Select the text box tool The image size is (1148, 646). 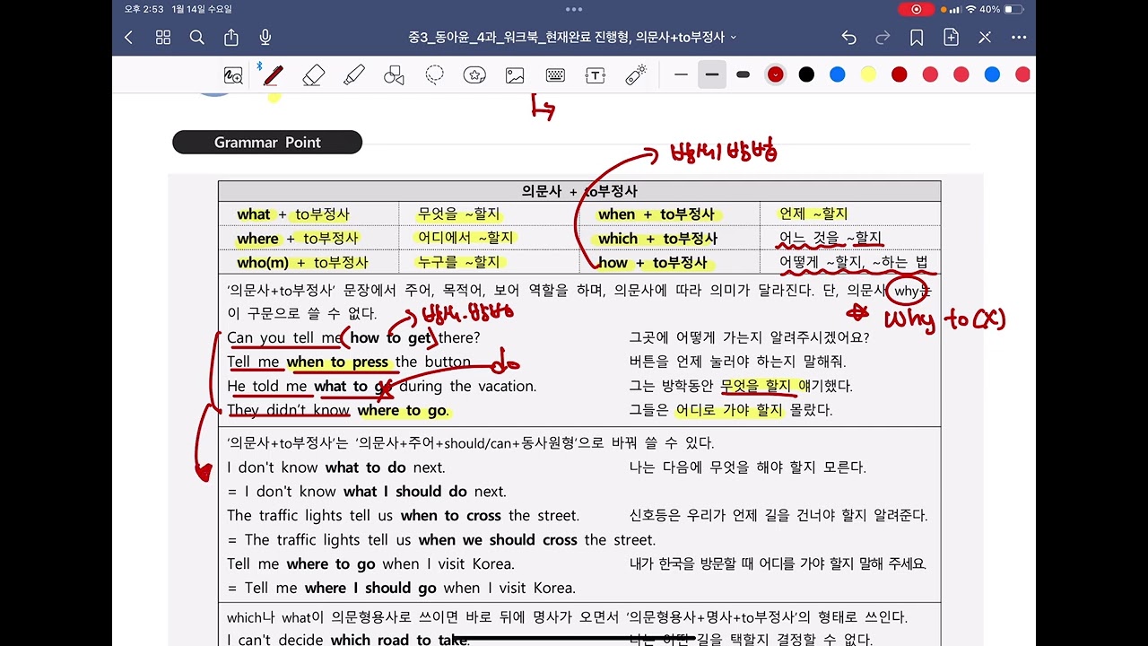click(x=596, y=75)
